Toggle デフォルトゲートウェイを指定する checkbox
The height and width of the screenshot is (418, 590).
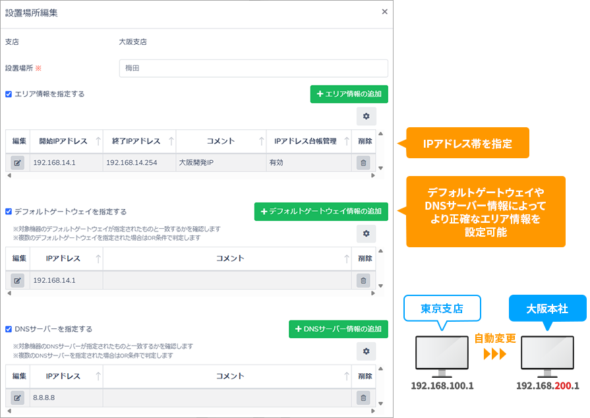coord(9,212)
